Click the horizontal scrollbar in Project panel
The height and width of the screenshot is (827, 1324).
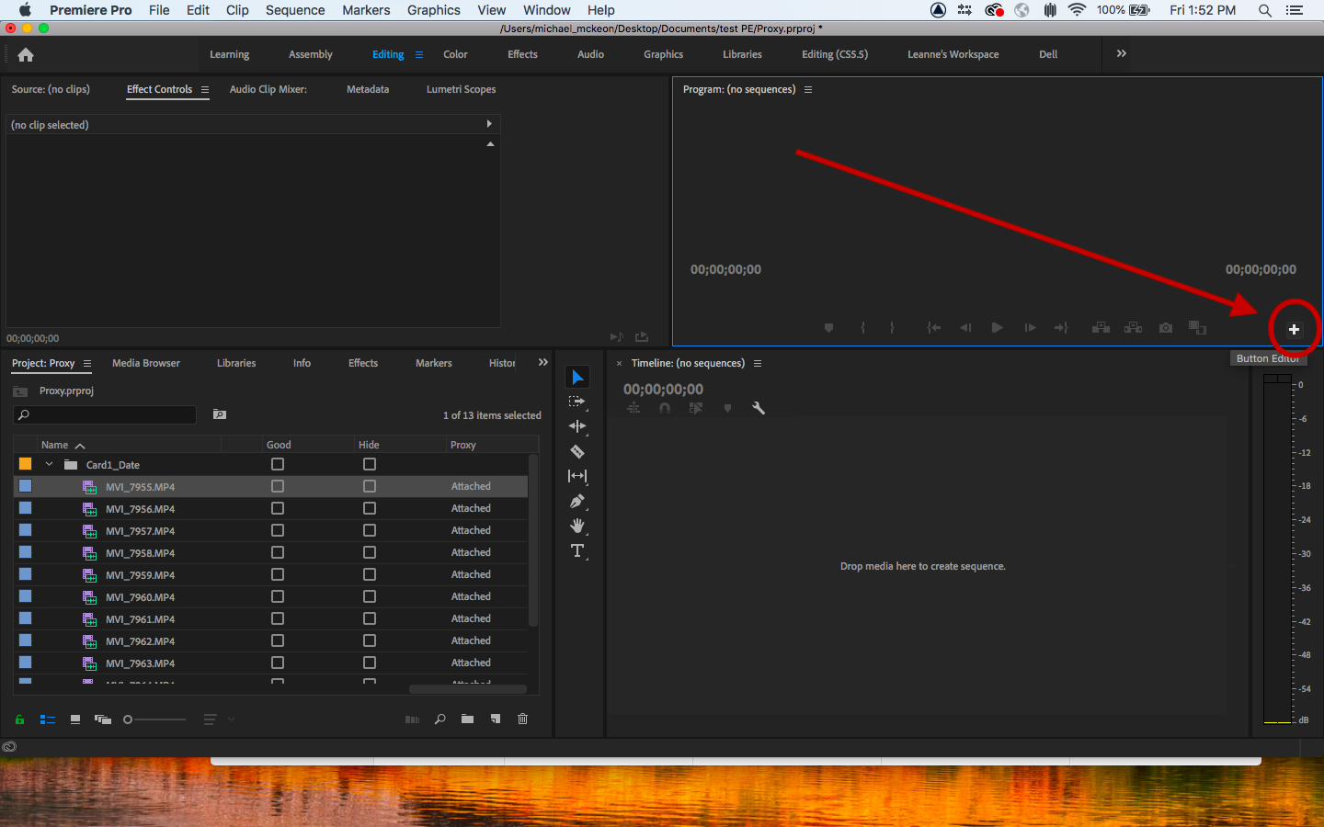point(467,689)
